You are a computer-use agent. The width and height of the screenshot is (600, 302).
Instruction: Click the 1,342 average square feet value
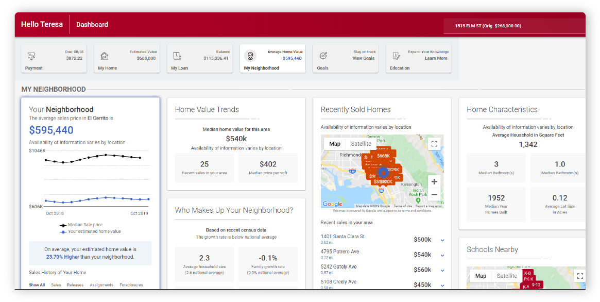pyautogui.click(x=528, y=144)
